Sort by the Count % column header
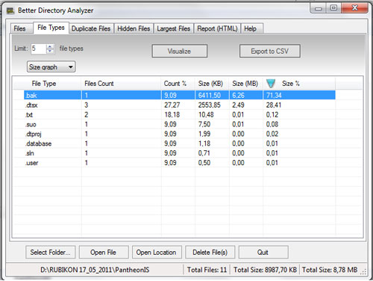The image size is (373, 281). click(x=178, y=84)
